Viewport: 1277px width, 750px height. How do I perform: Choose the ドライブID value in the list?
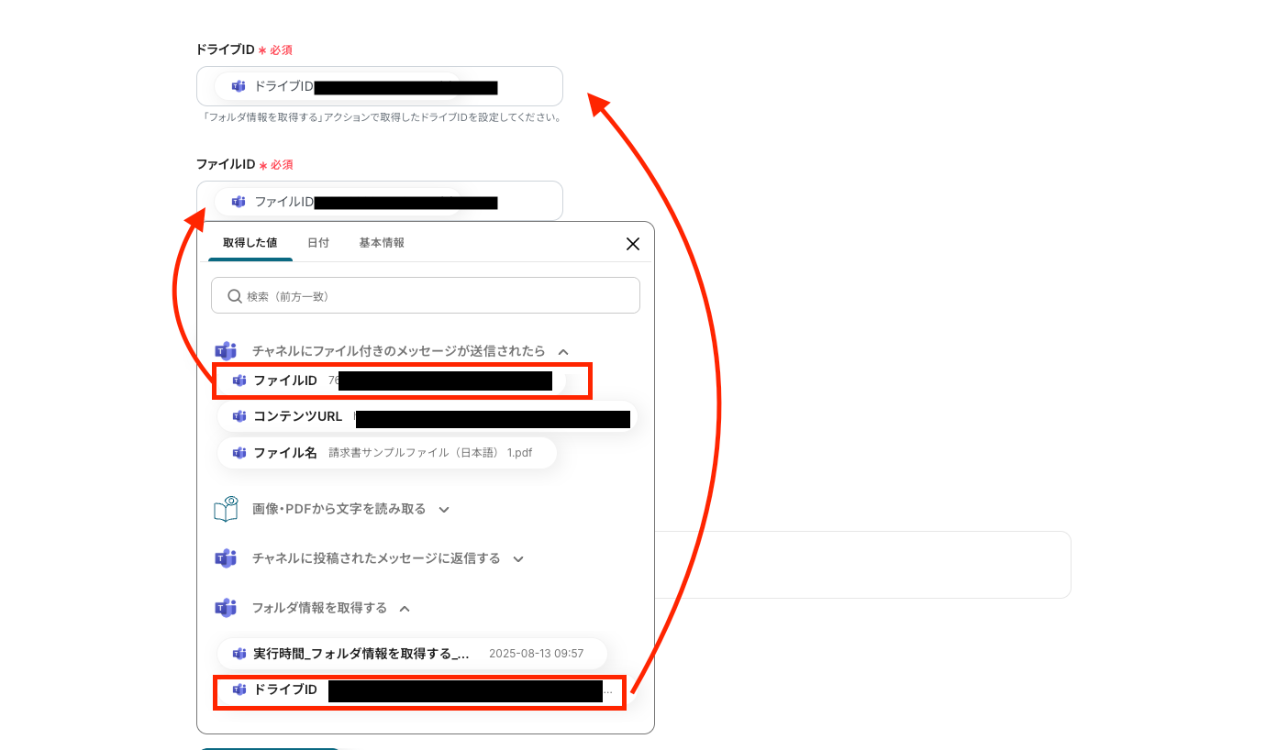click(x=420, y=690)
